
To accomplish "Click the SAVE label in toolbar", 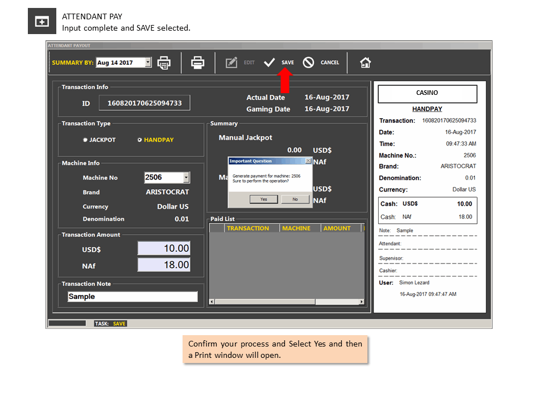I will [x=288, y=62].
